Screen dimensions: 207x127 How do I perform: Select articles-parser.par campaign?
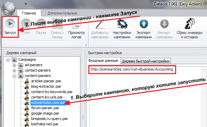(x=46, y=81)
